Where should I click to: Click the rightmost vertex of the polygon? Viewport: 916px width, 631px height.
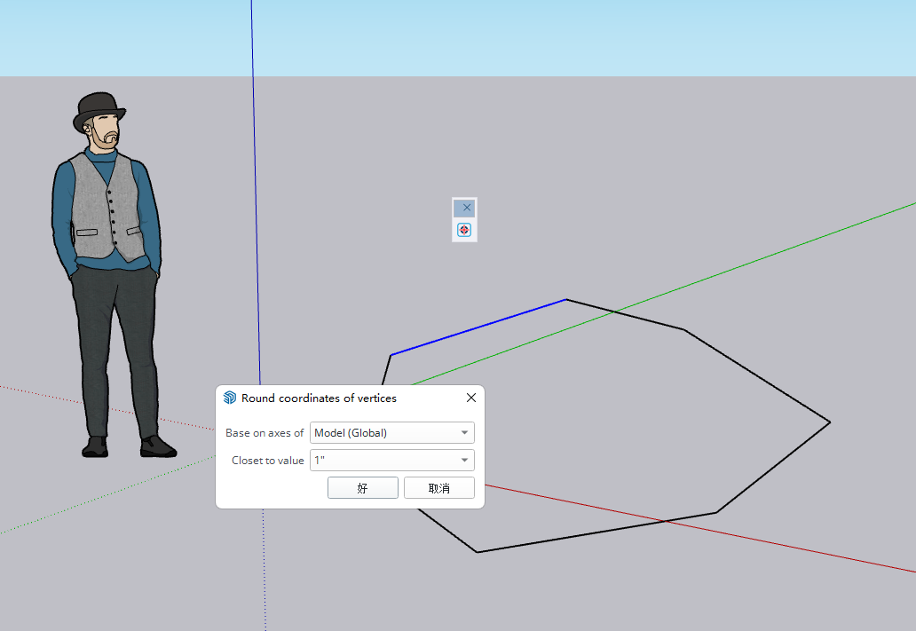tap(829, 422)
